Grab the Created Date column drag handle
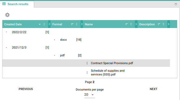This screenshot has height=100, width=180. point(49,24)
